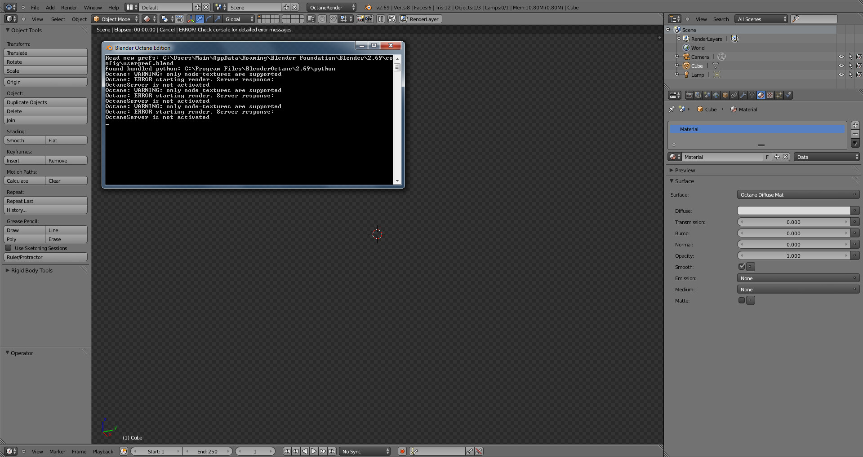Open the File menu

pyautogui.click(x=35, y=7)
